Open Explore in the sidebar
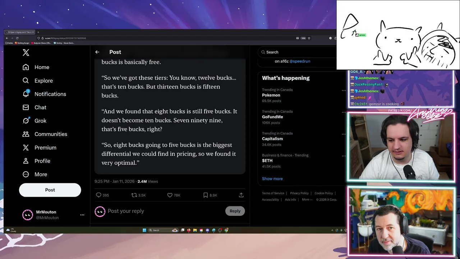Screen dimensions: 460x259 click(38, 81)
